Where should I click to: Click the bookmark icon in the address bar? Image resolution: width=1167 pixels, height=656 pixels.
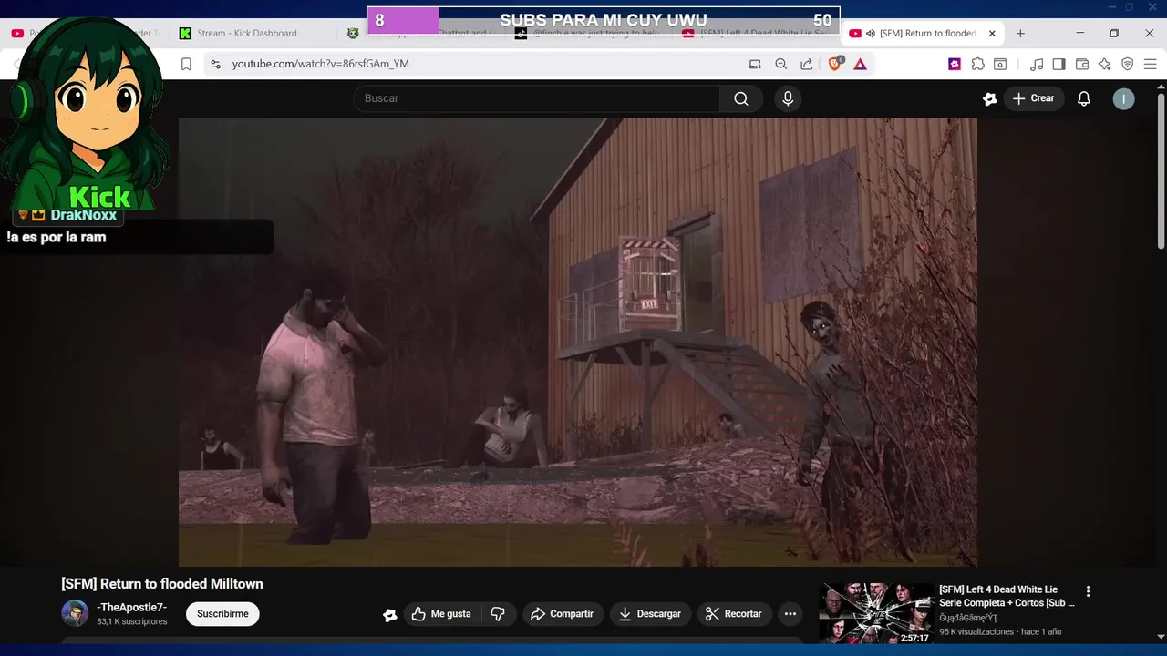(x=186, y=64)
